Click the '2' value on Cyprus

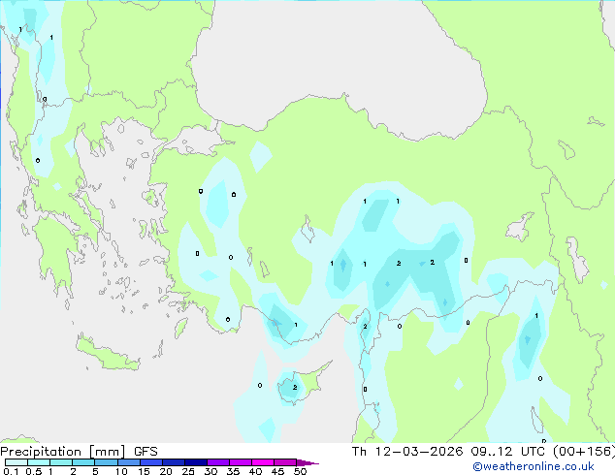pyautogui.click(x=295, y=387)
